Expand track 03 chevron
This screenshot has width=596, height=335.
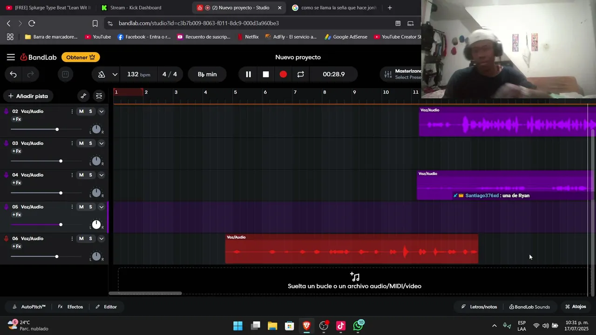(x=101, y=143)
